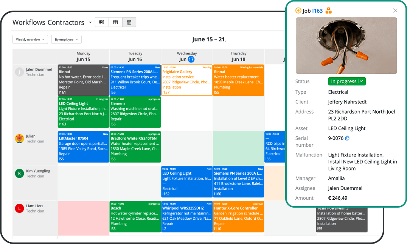Screen dimensions: 407x244
Task: Switch to kanban board view icon
Action: pyautogui.click(x=102, y=22)
